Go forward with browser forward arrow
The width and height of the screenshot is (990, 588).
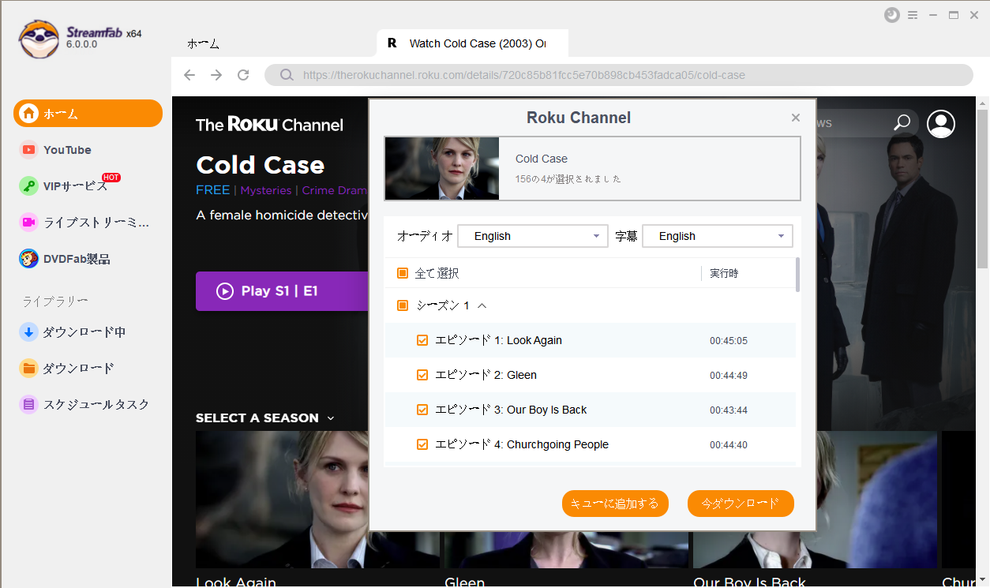(216, 75)
